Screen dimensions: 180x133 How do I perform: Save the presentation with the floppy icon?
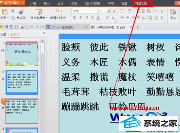[x=6, y=27]
